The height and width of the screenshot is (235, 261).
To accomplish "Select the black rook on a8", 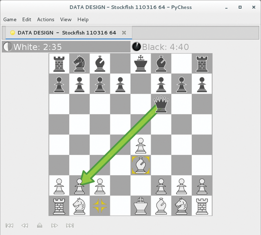I will click(x=59, y=64).
